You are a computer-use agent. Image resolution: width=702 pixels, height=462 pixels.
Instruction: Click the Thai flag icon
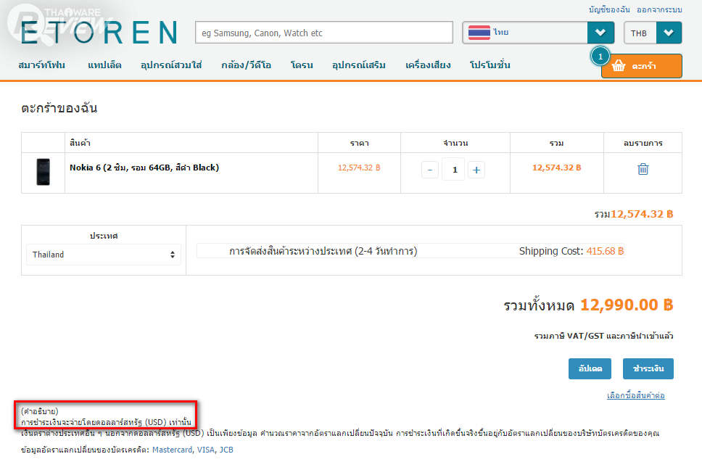(x=479, y=33)
